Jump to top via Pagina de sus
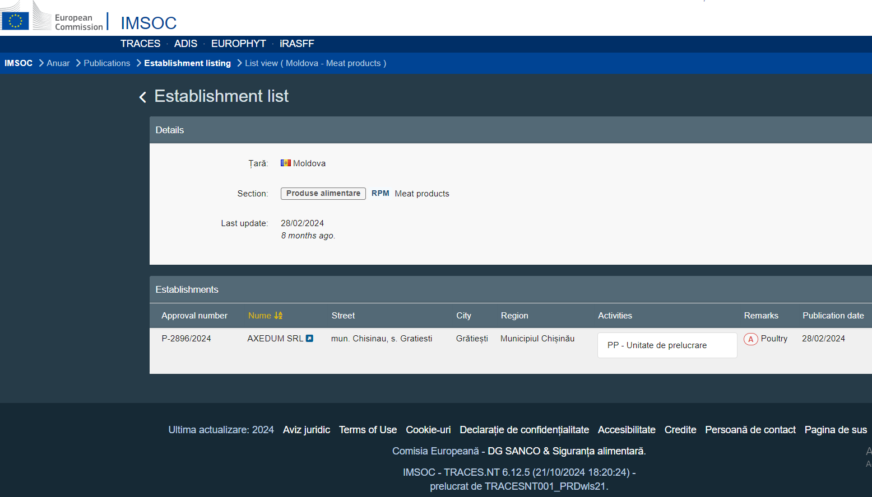Image resolution: width=872 pixels, height=497 pixels. click(x=835, y=430)
